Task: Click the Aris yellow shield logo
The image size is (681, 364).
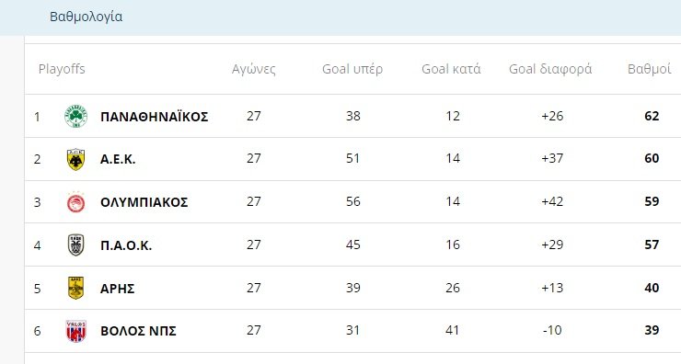Action: (76, 288)
